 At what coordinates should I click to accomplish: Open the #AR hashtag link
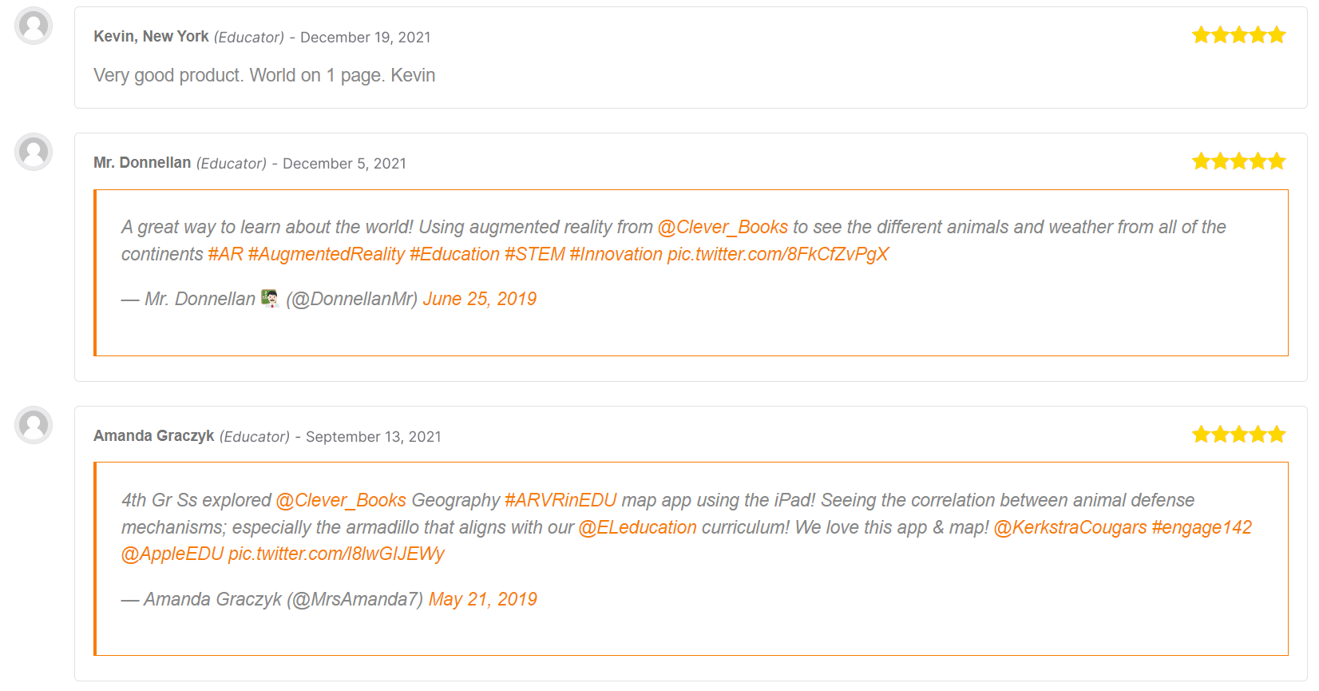pyautogui.click(x=225, y=254)
